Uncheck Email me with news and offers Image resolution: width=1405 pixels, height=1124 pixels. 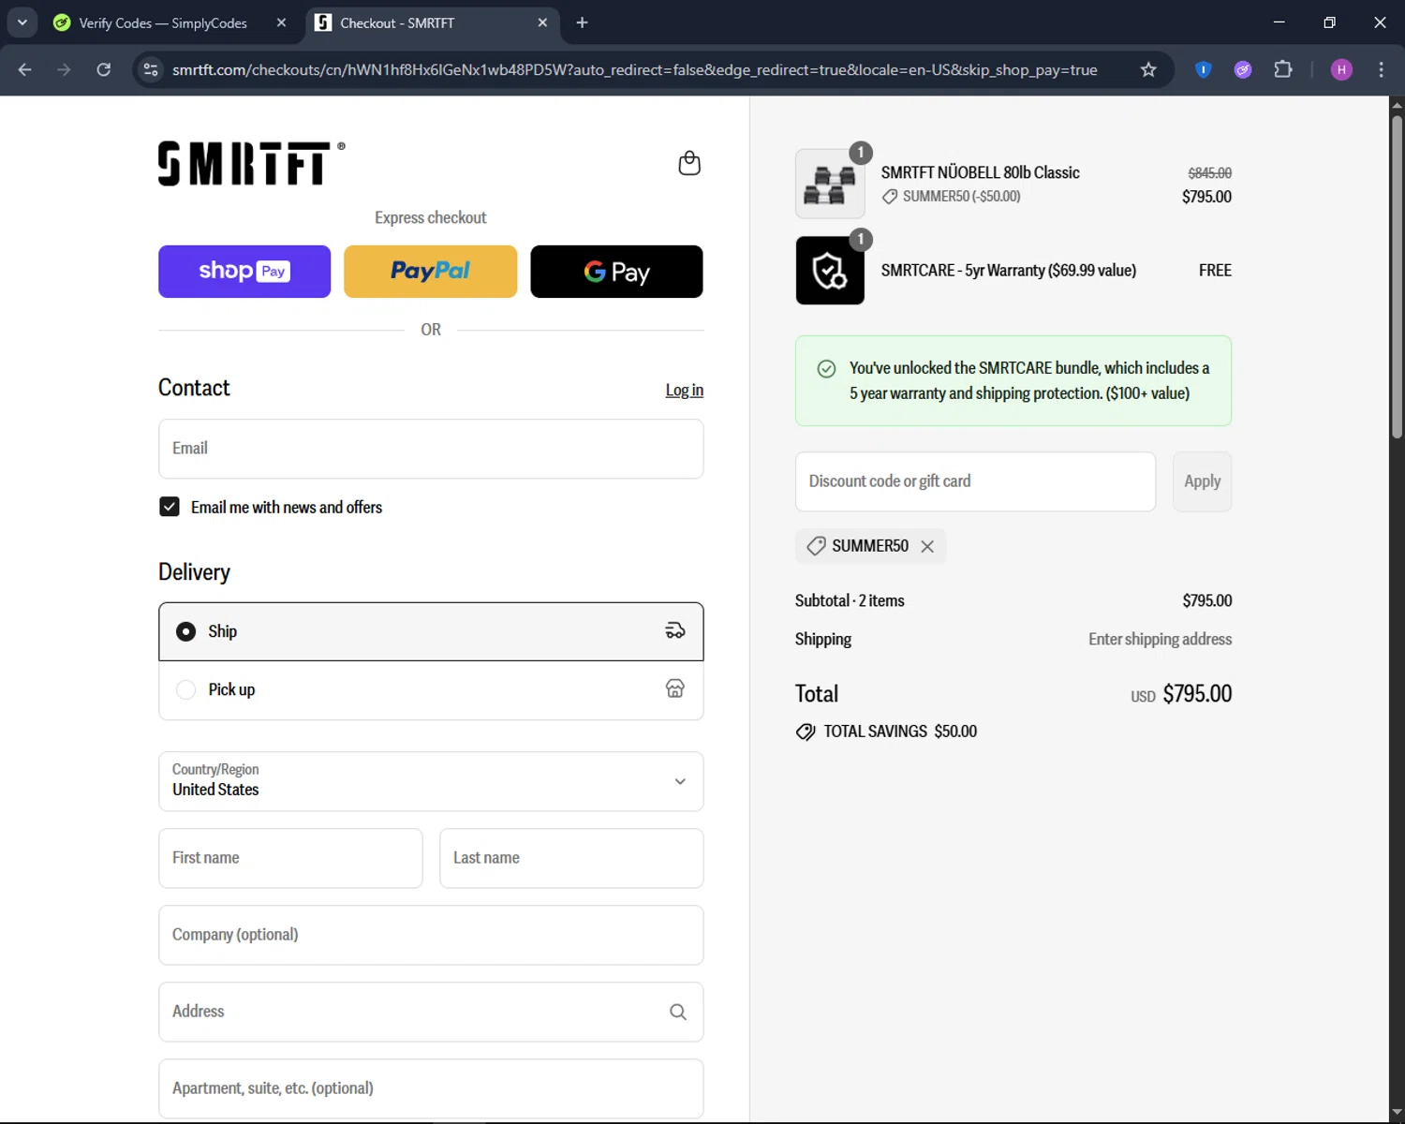pyautogui.click(x=170, y=507)
